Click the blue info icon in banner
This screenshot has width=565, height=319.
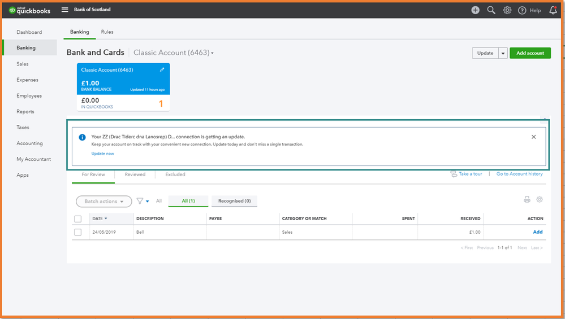[x=82, y=137]
